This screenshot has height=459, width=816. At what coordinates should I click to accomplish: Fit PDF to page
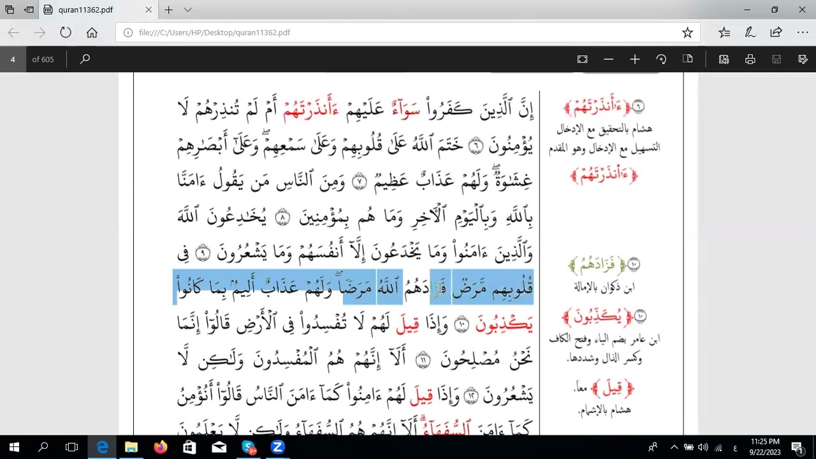click(582, 59)
